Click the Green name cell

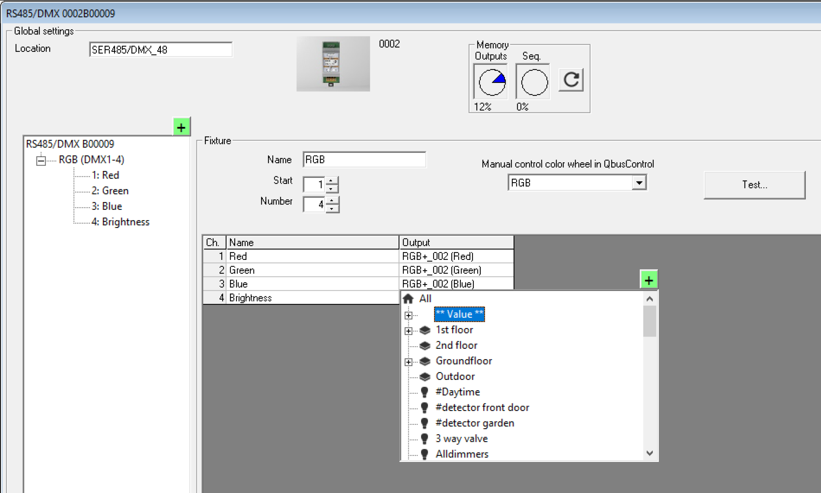point(313,270)
